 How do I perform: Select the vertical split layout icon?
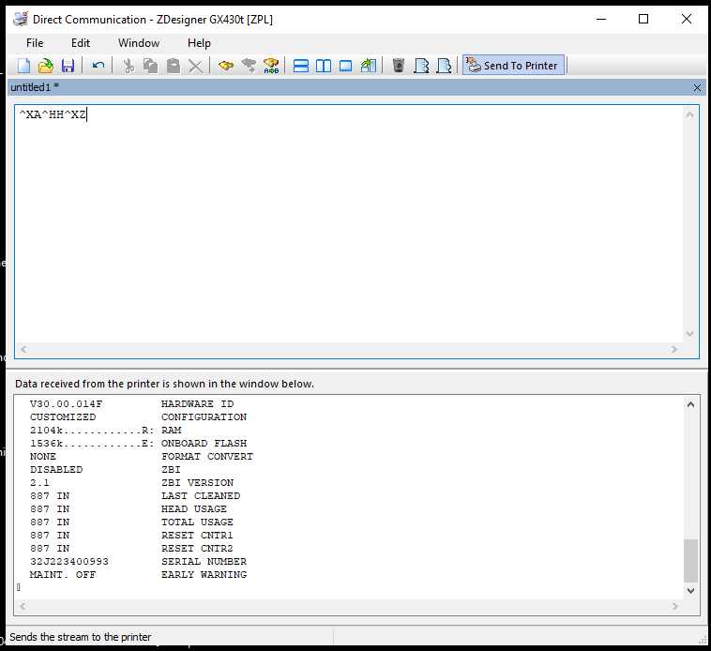coord(324,66)
